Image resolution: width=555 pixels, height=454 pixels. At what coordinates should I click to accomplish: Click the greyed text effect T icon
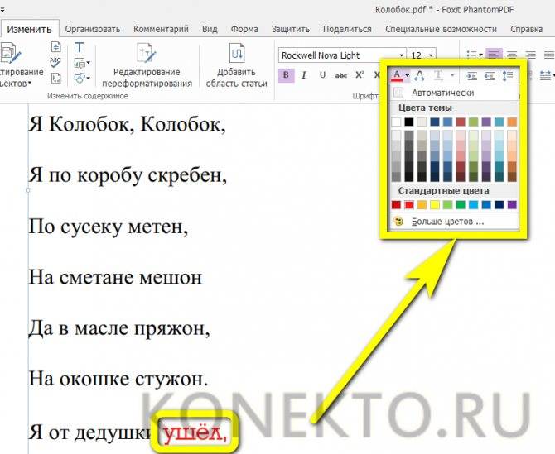438,75
